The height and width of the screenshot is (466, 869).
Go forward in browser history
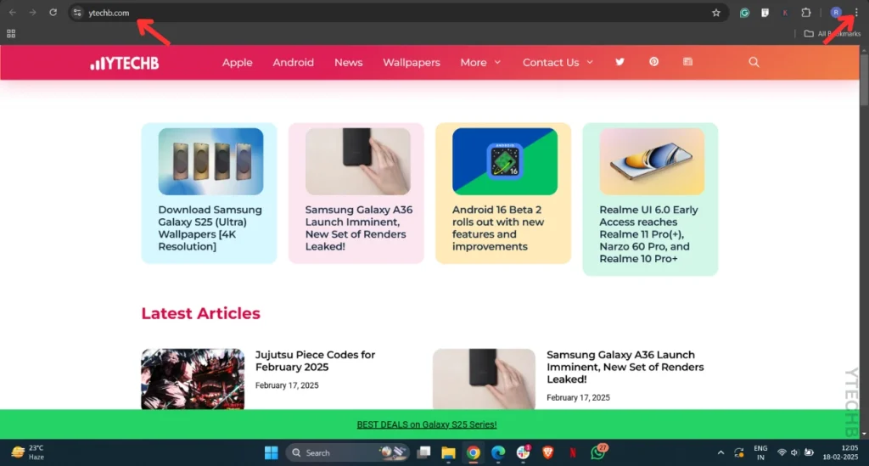coord(33,12)
